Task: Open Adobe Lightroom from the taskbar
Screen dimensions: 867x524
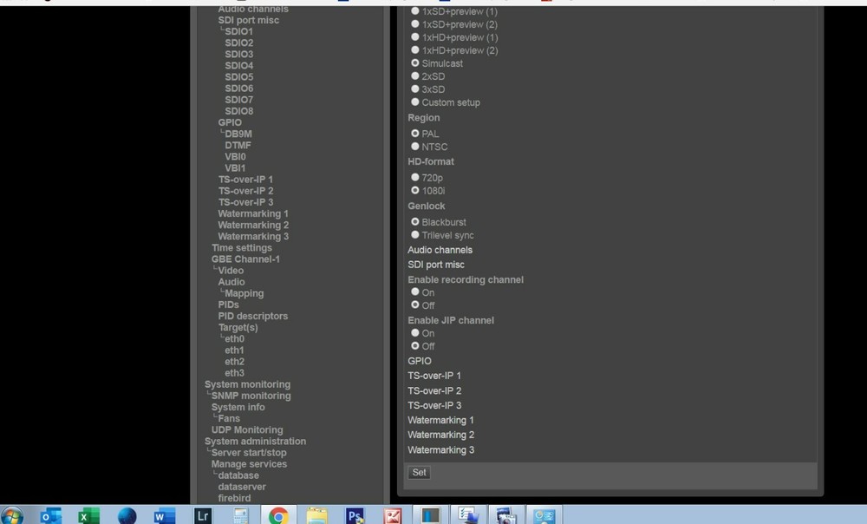Action: [202, 515]
